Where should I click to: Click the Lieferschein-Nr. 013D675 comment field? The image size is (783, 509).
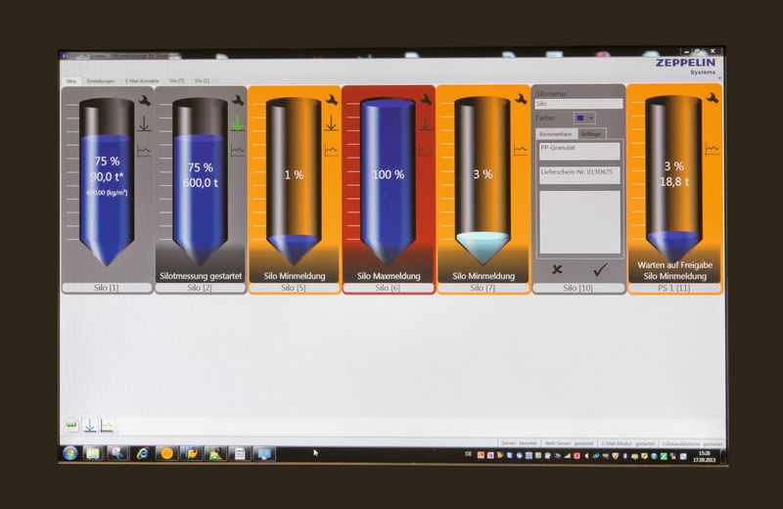(x=579, y=175)
